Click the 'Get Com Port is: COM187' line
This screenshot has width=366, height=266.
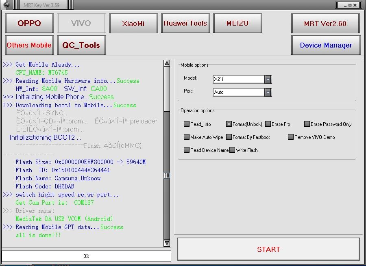click(54, 203)
